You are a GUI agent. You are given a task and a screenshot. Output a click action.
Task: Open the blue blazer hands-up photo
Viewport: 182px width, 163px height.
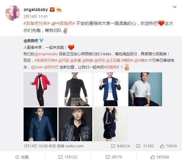click(x=110, y=89)
